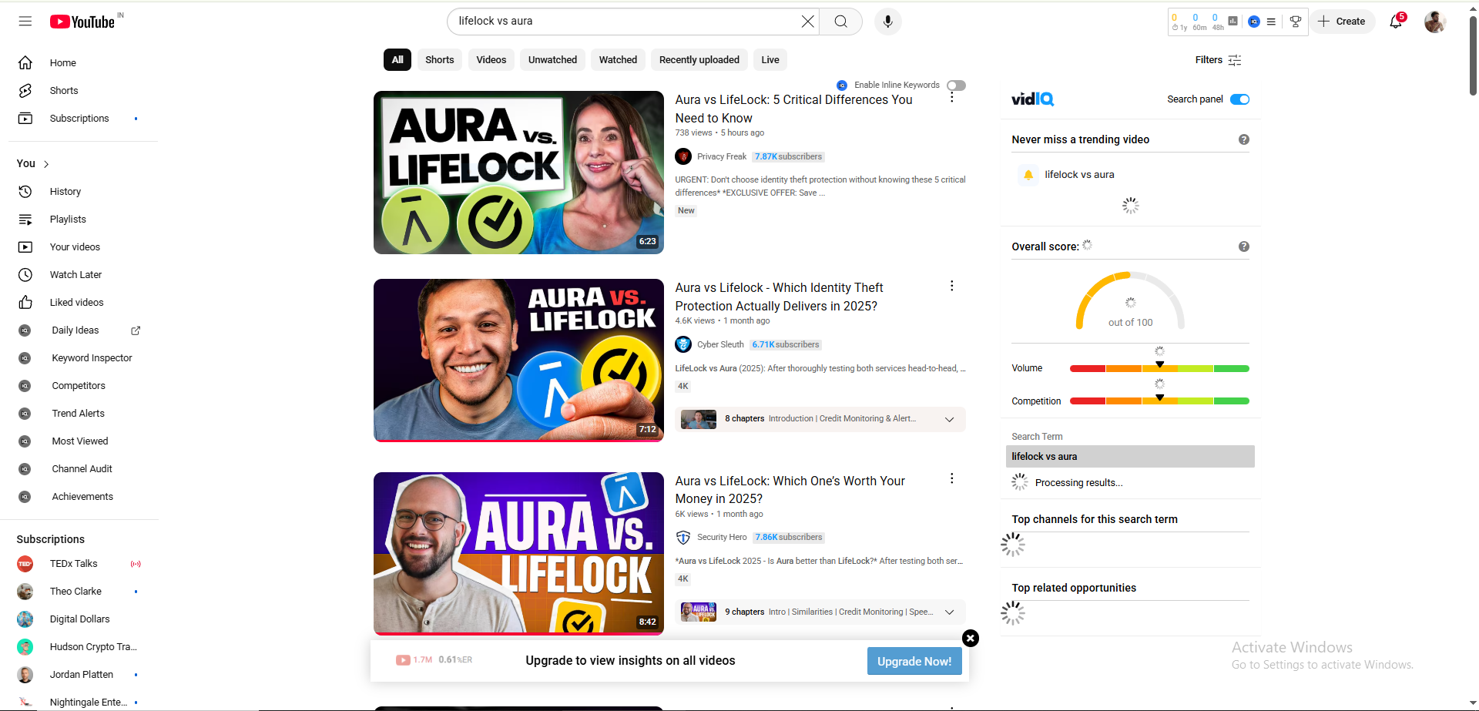Viewport: 1479px width, 711px height.
Task: Dismiss the upgrade insights banner
Action: tap(971, 638)
